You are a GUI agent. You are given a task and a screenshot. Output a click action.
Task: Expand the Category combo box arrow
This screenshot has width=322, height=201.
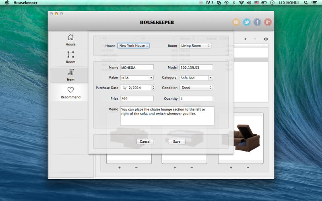pyautogui.click(x=211, y=78)
